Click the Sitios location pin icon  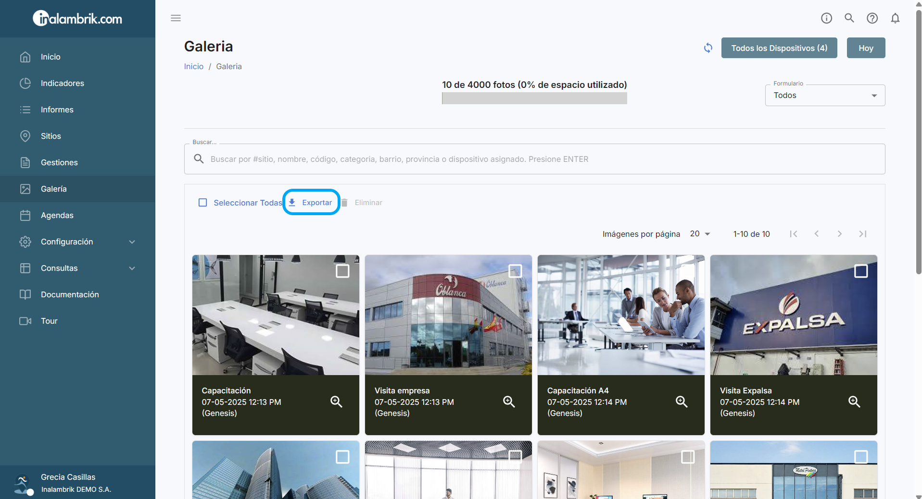click(x=25, y=136)
